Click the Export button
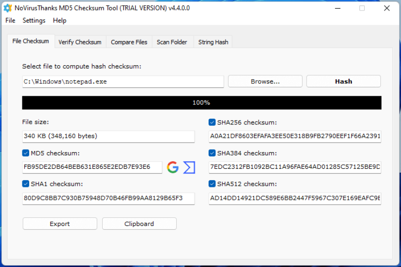Screen dimensions: 401x267 [x=60, y=224]
